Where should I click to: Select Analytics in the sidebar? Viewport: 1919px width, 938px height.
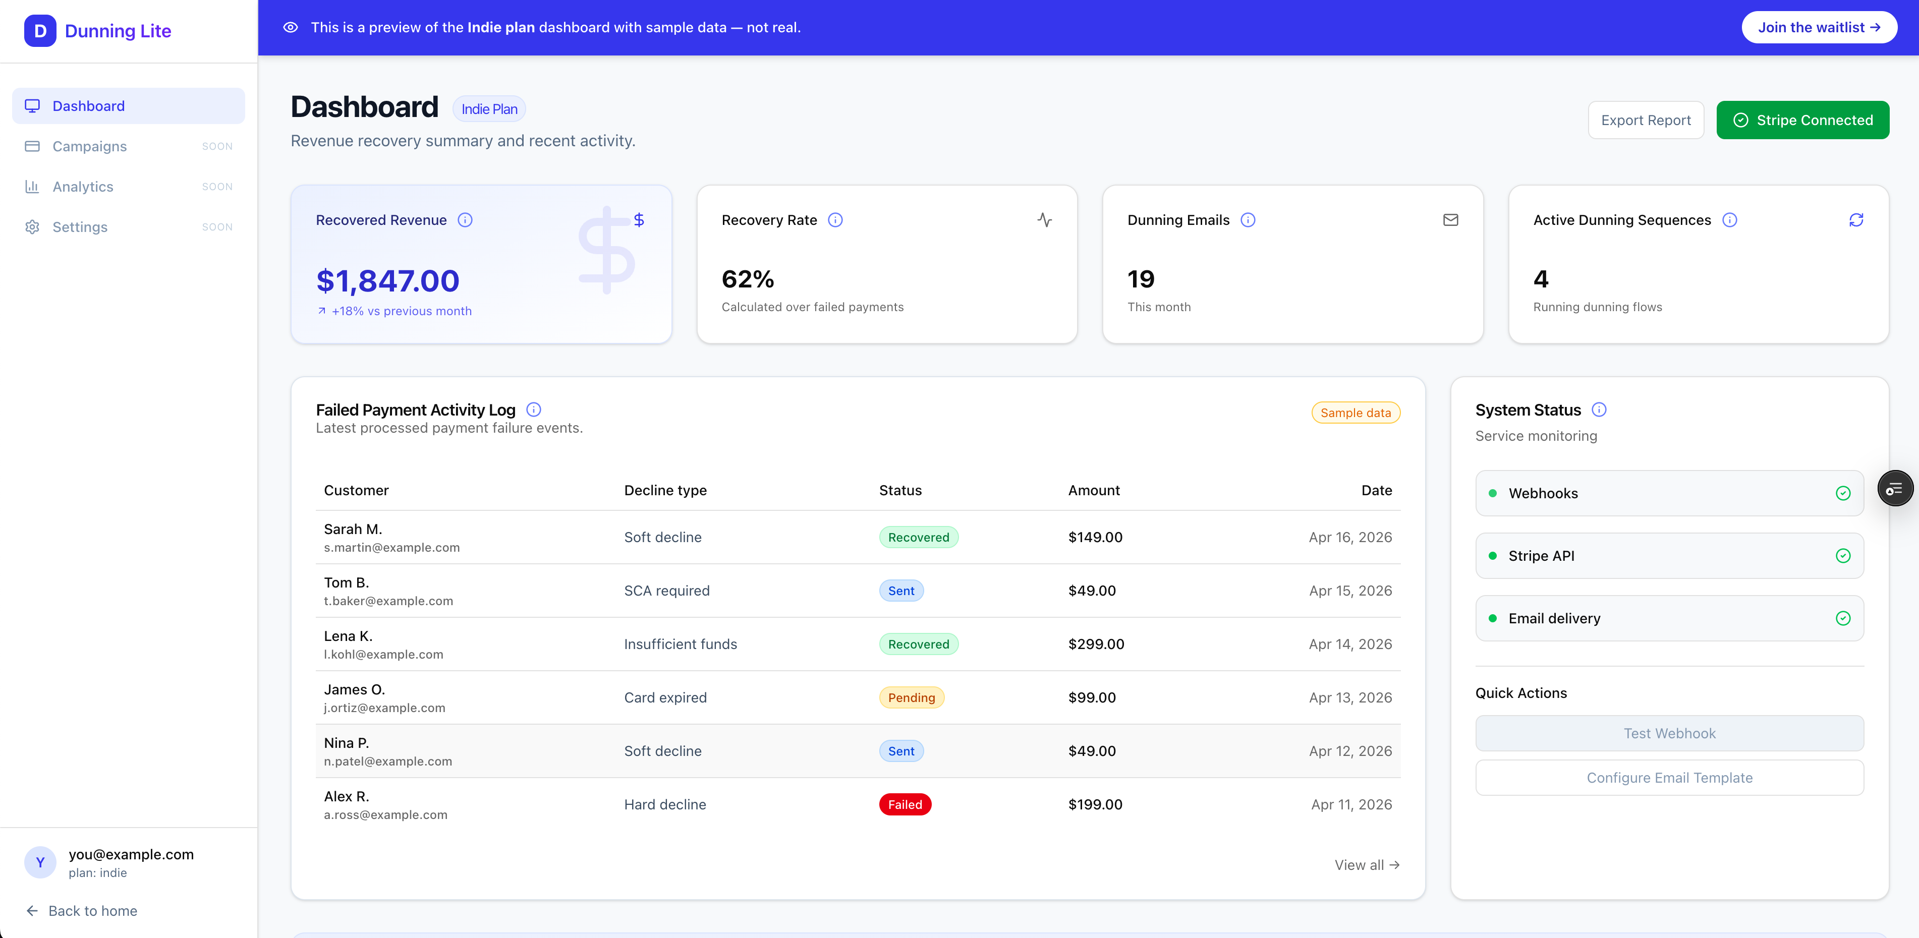pyautogui.click(x=128, y=186)
